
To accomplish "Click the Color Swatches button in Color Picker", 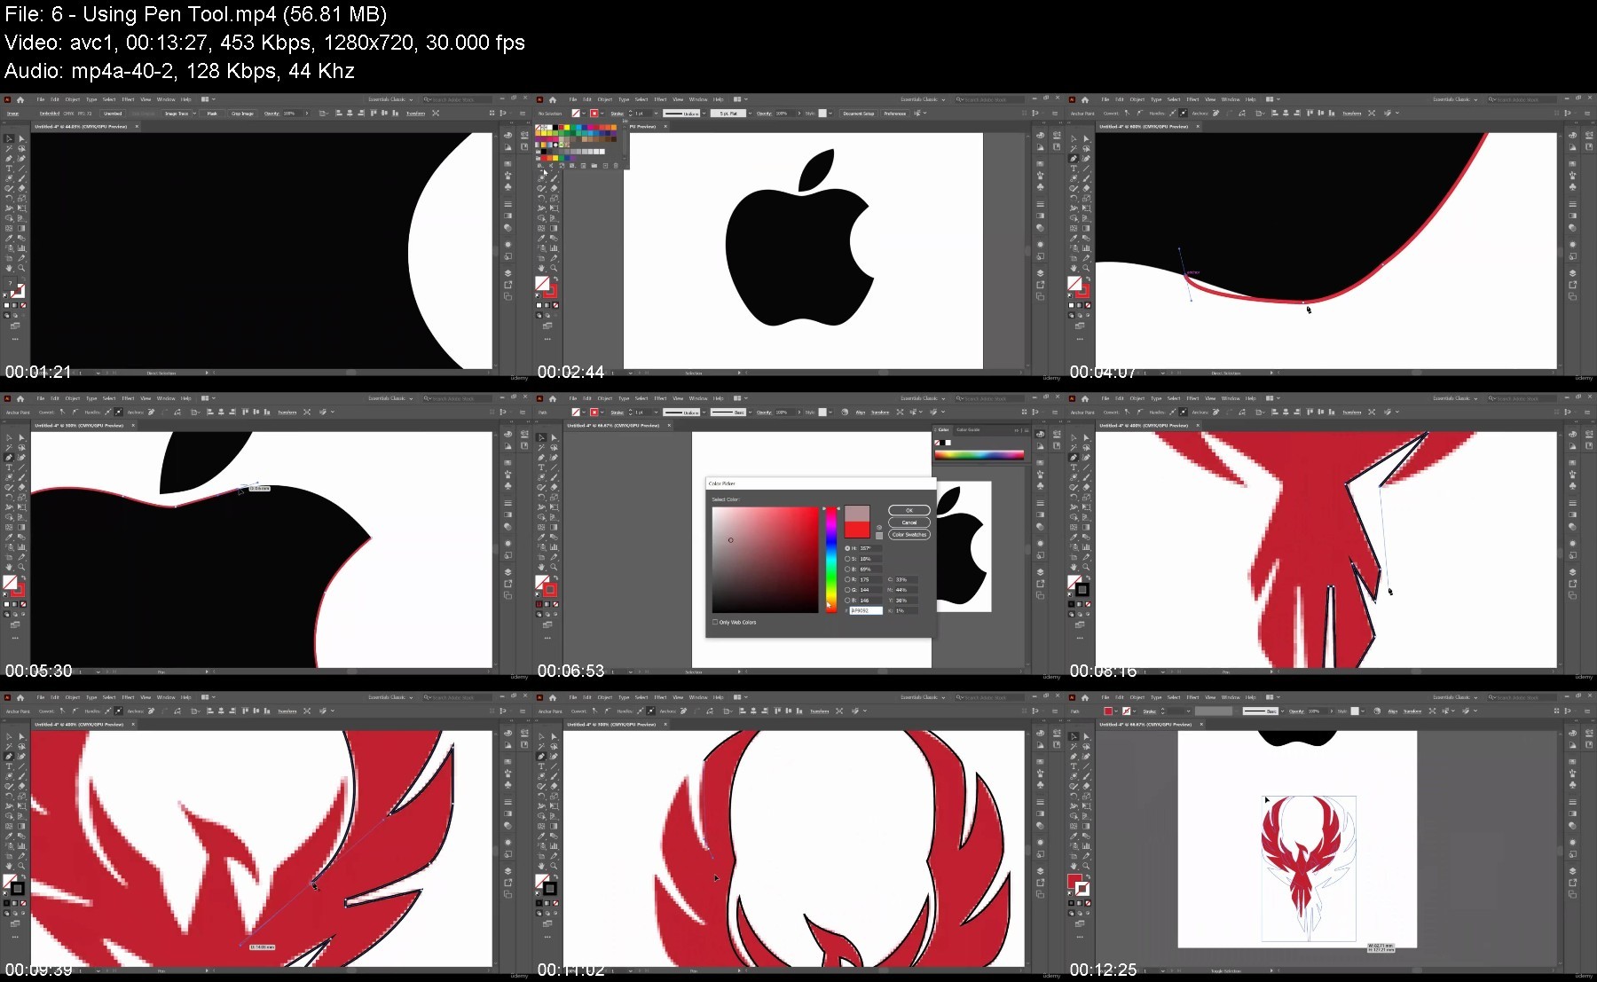I will [909, 534].
